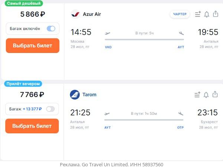Click AYT arrival airport code on Azur flight

(x=181, y=47)
